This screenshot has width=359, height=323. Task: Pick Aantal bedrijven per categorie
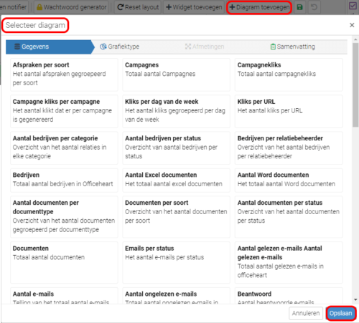64,148
